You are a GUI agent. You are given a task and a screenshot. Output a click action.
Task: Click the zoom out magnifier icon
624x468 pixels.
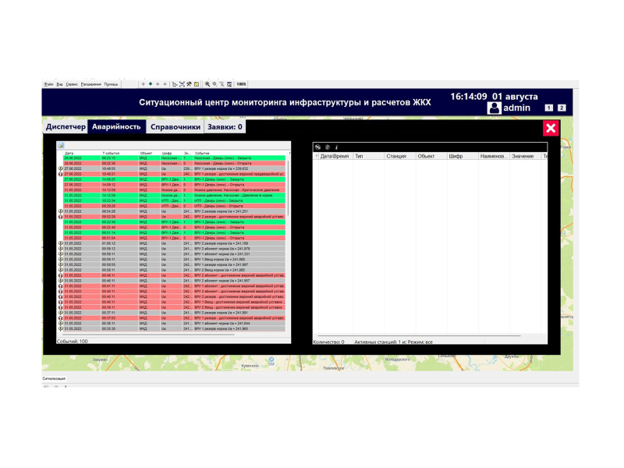pos(214,84)
